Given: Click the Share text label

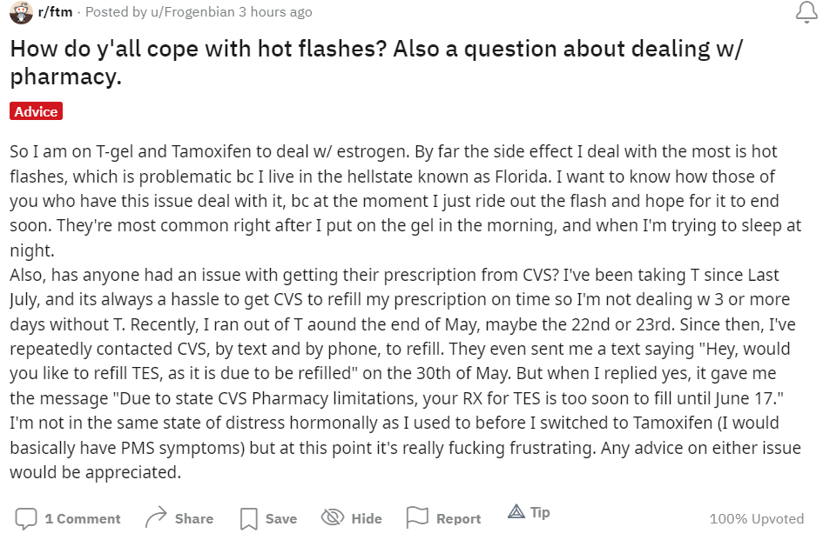Looking at the screenshot, I should point(194,518).
